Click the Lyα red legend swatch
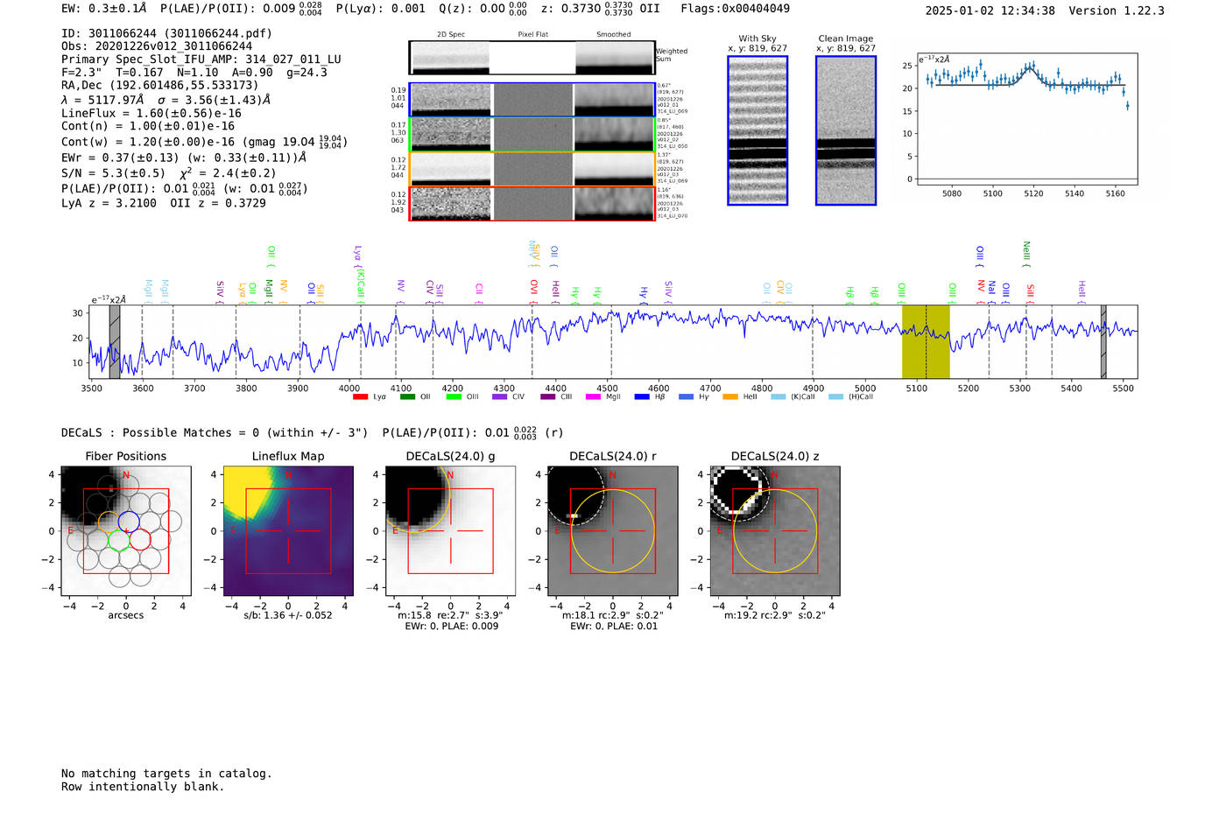1226x834 pixels. point(360,397)
